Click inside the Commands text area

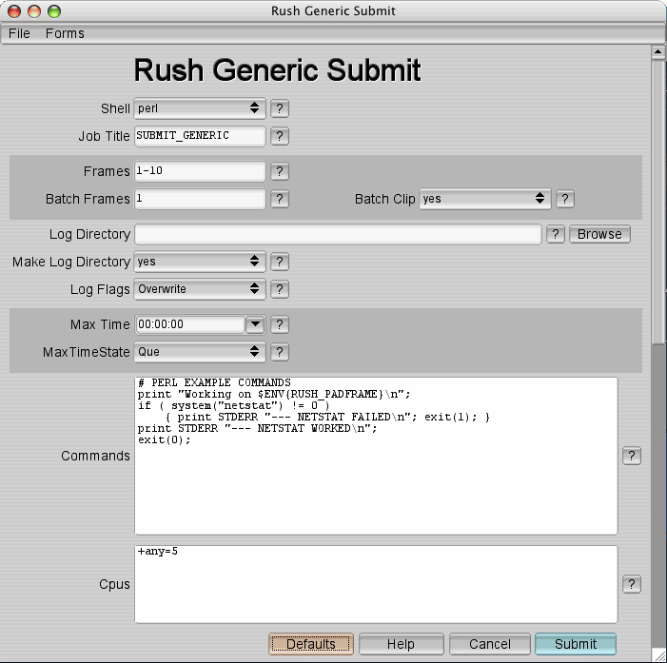(x=376, y=456)
